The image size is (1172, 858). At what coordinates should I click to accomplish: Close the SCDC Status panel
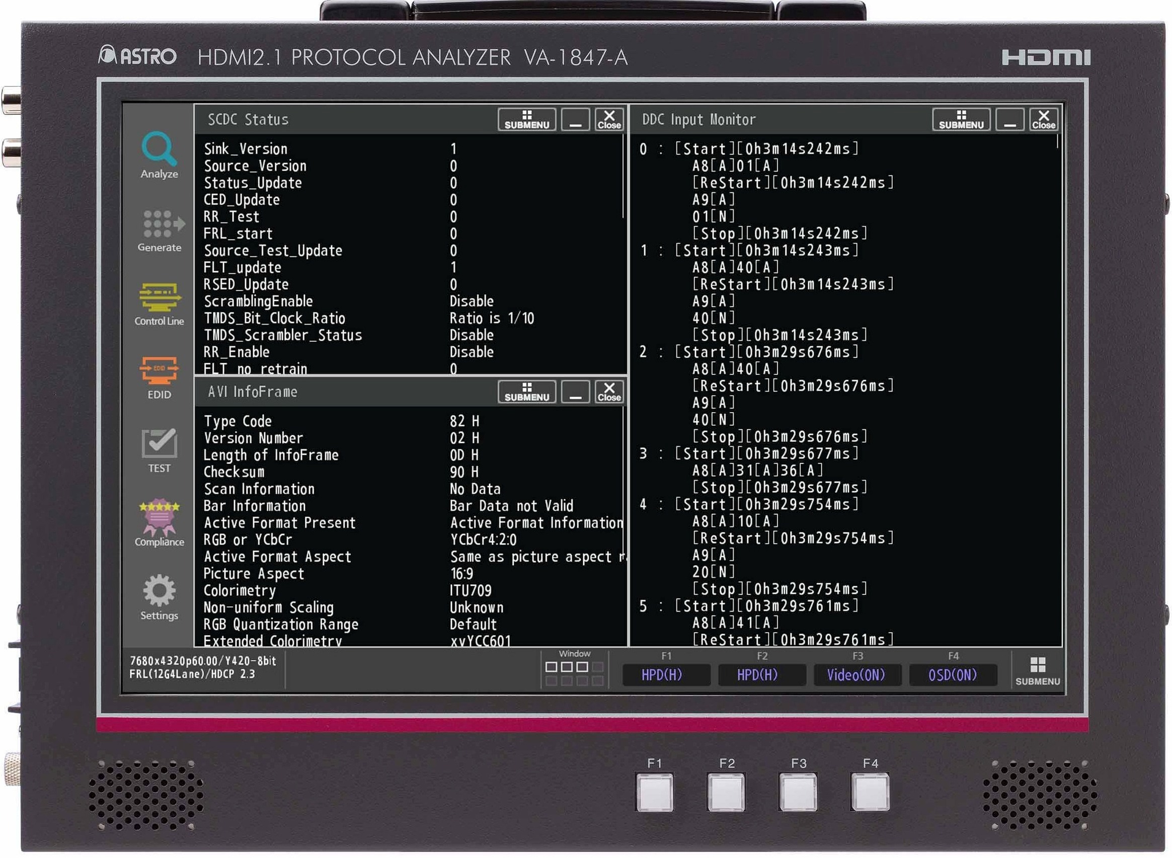(609, 119)
